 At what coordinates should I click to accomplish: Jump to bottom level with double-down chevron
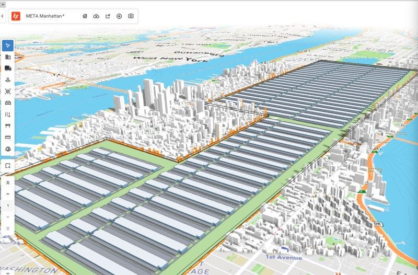(8, 228)
